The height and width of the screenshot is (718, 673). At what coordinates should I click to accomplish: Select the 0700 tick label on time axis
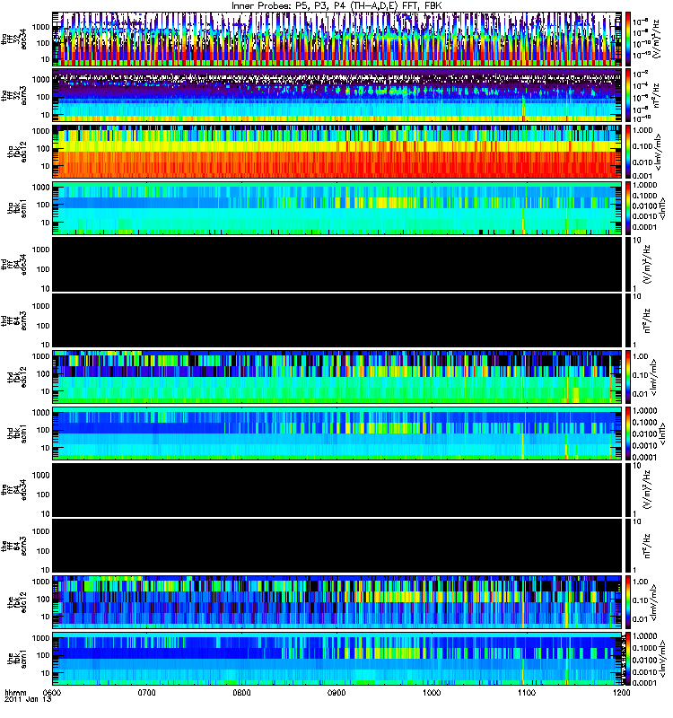[147, 692]
